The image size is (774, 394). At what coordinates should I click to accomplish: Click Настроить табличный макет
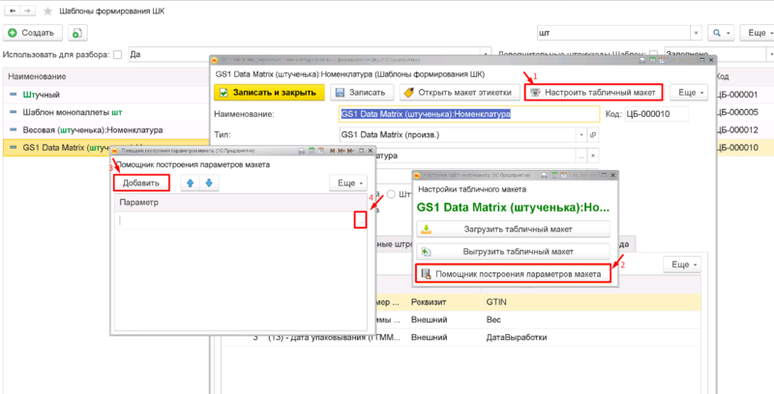(x=595, y=92)
